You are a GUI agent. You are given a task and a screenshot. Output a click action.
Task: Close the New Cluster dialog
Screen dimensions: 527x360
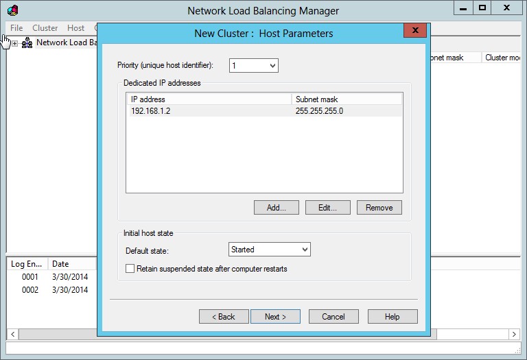(x=414, y=31)
